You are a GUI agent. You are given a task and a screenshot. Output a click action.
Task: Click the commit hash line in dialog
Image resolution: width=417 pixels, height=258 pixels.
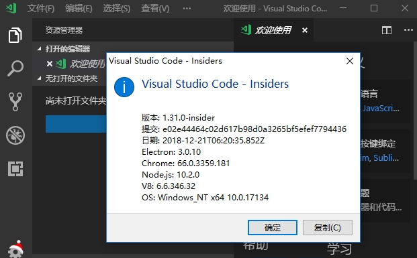[244, 129]
